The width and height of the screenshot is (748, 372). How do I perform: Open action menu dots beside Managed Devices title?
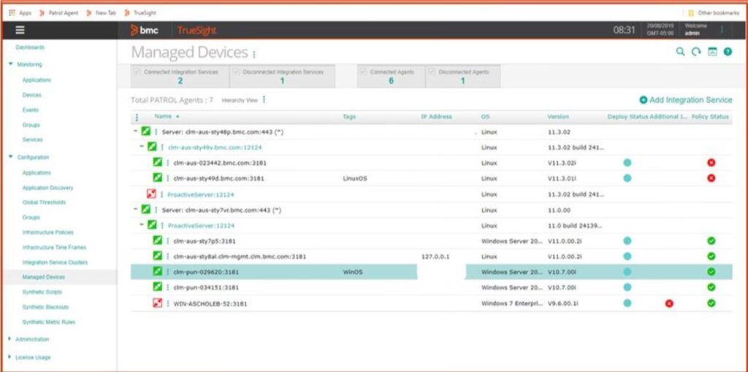click(254, 54)
